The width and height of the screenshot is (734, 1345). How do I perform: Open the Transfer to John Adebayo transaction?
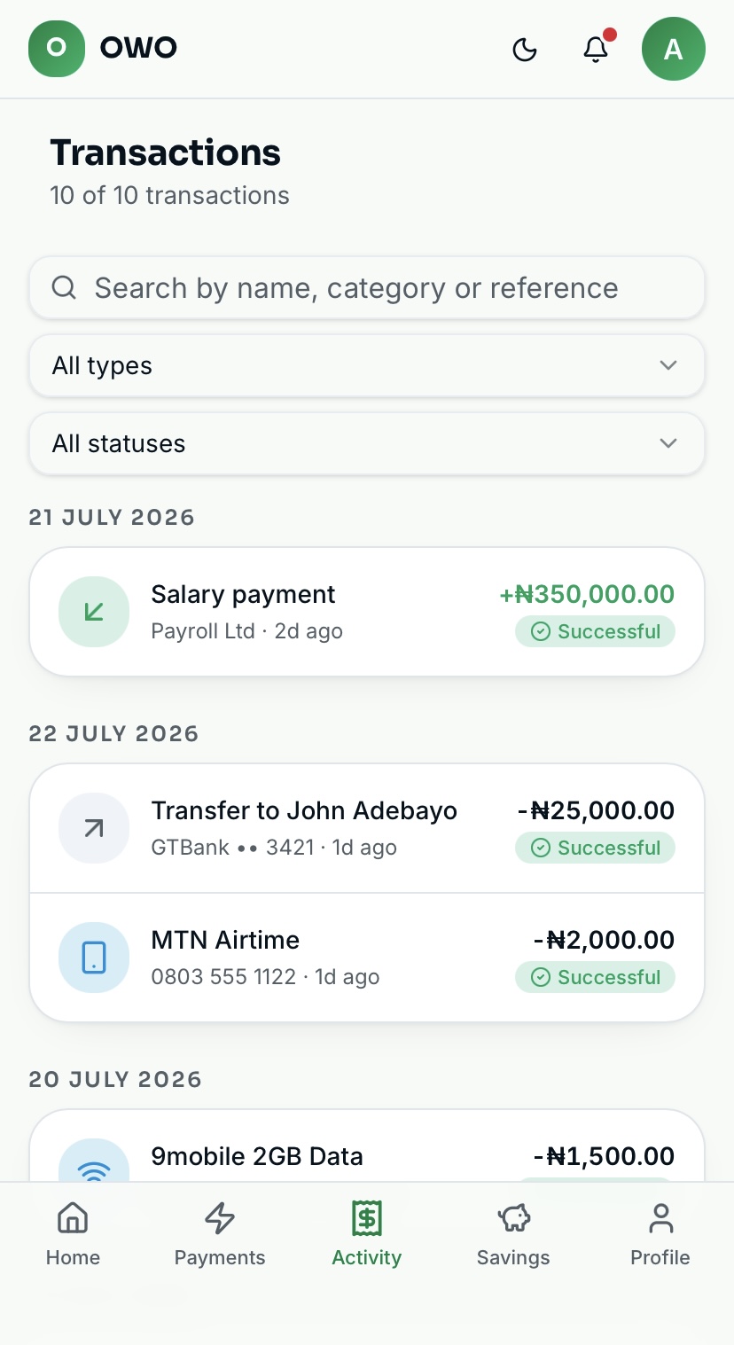point(367,828)
